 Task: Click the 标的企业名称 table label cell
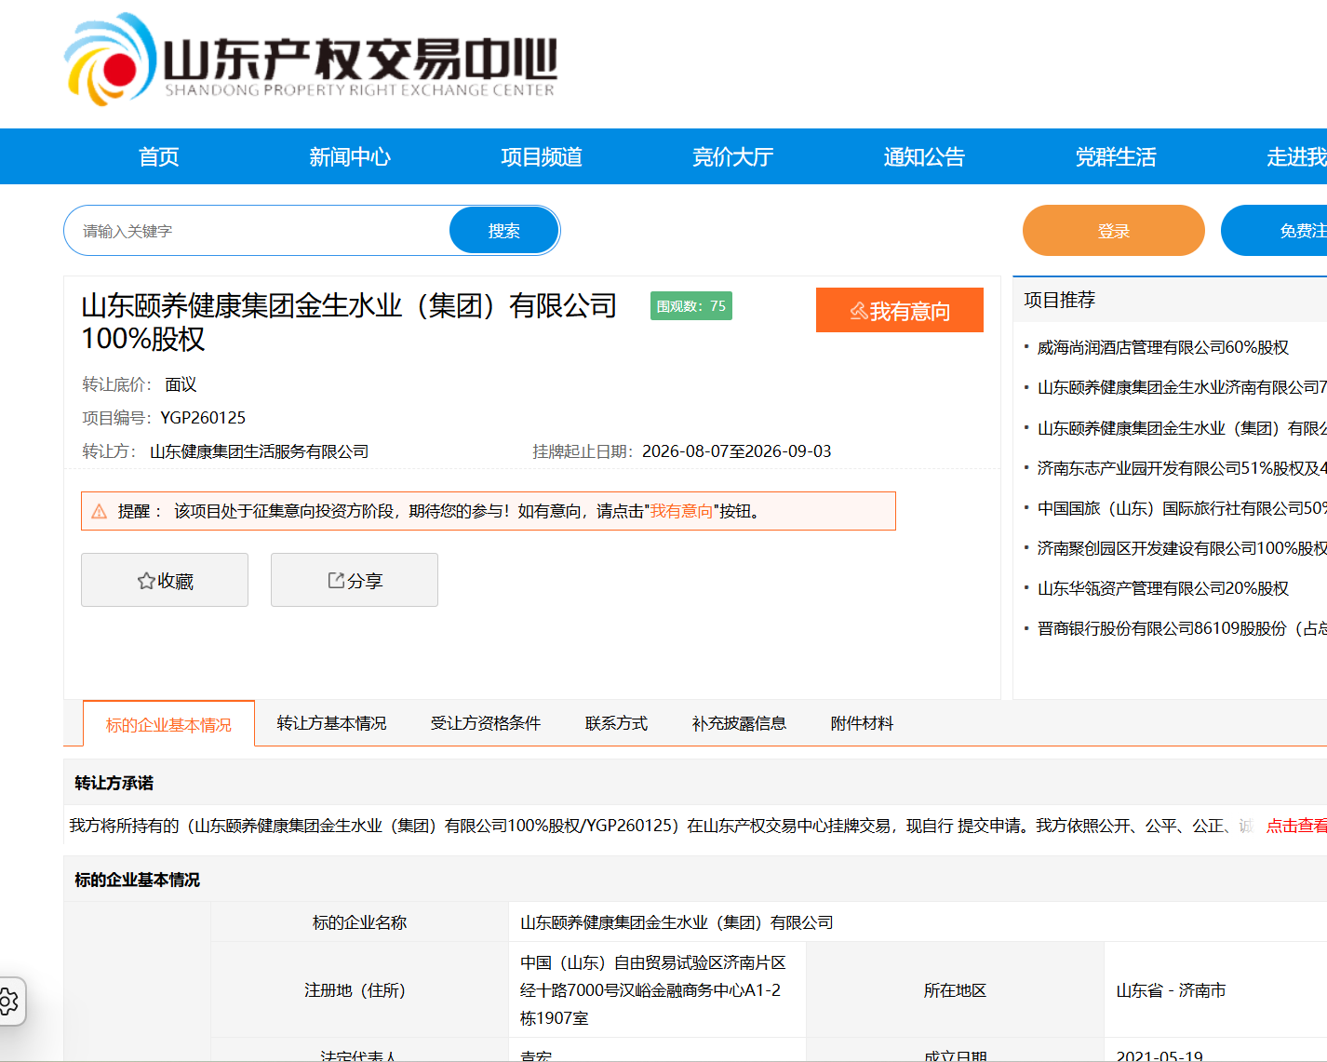click(x=359, y=921)
